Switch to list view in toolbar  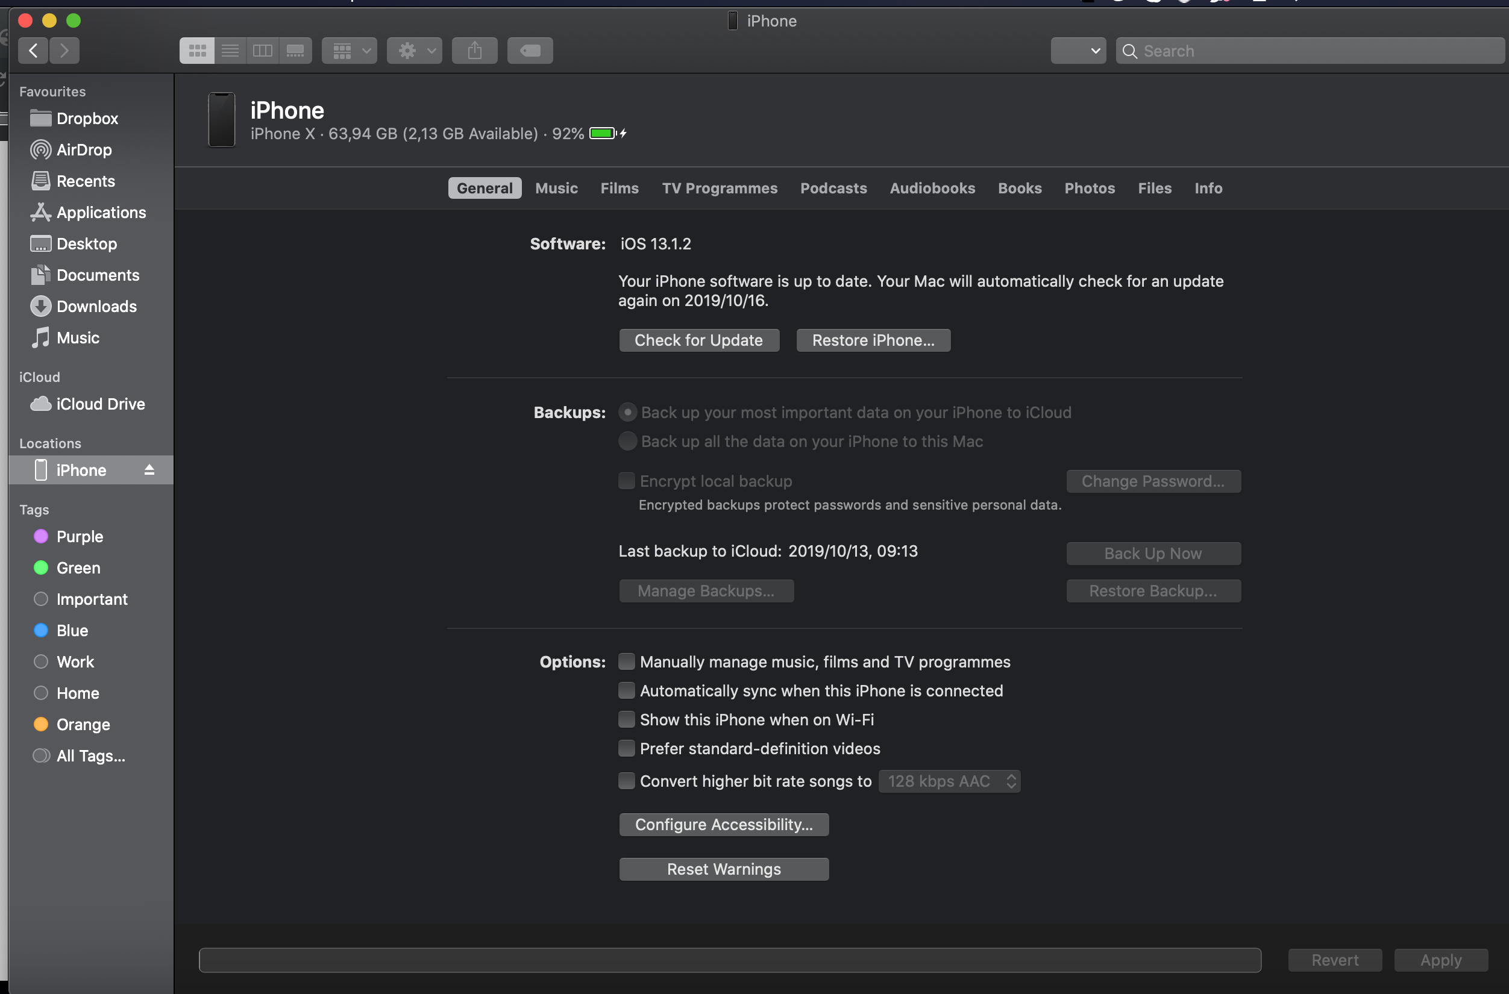coord(230,51)
